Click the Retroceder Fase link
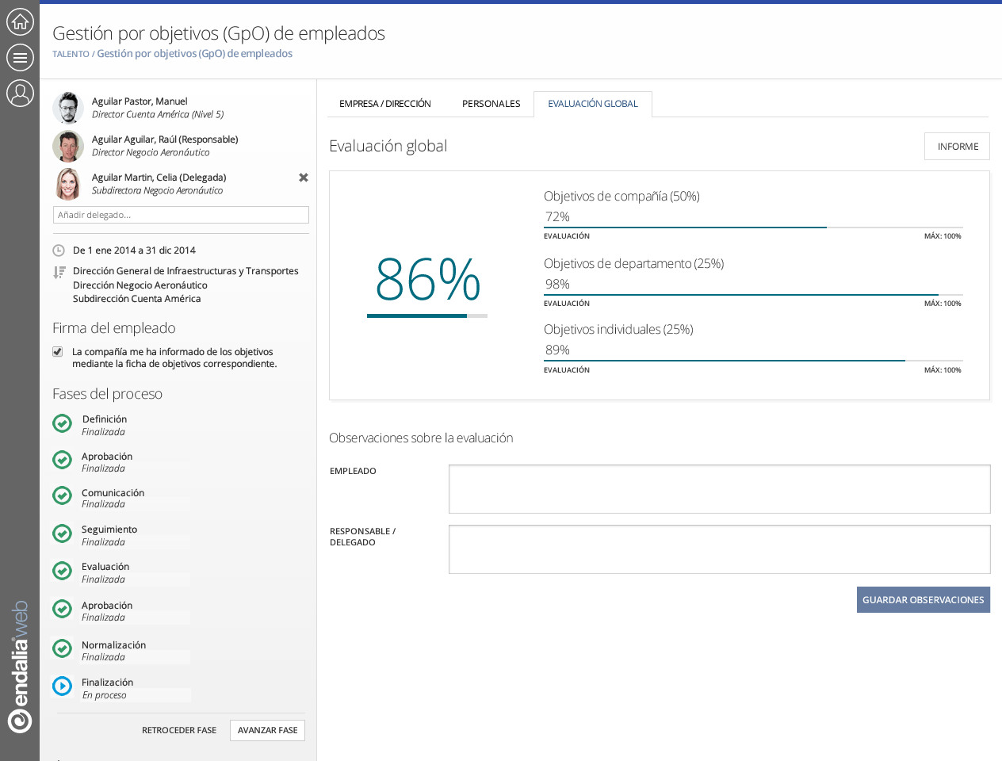The width and height of the screenshot is (1002, 761). (179, 730)
